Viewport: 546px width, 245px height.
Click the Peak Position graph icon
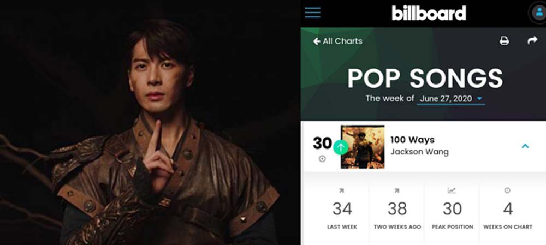click(452, 190)
